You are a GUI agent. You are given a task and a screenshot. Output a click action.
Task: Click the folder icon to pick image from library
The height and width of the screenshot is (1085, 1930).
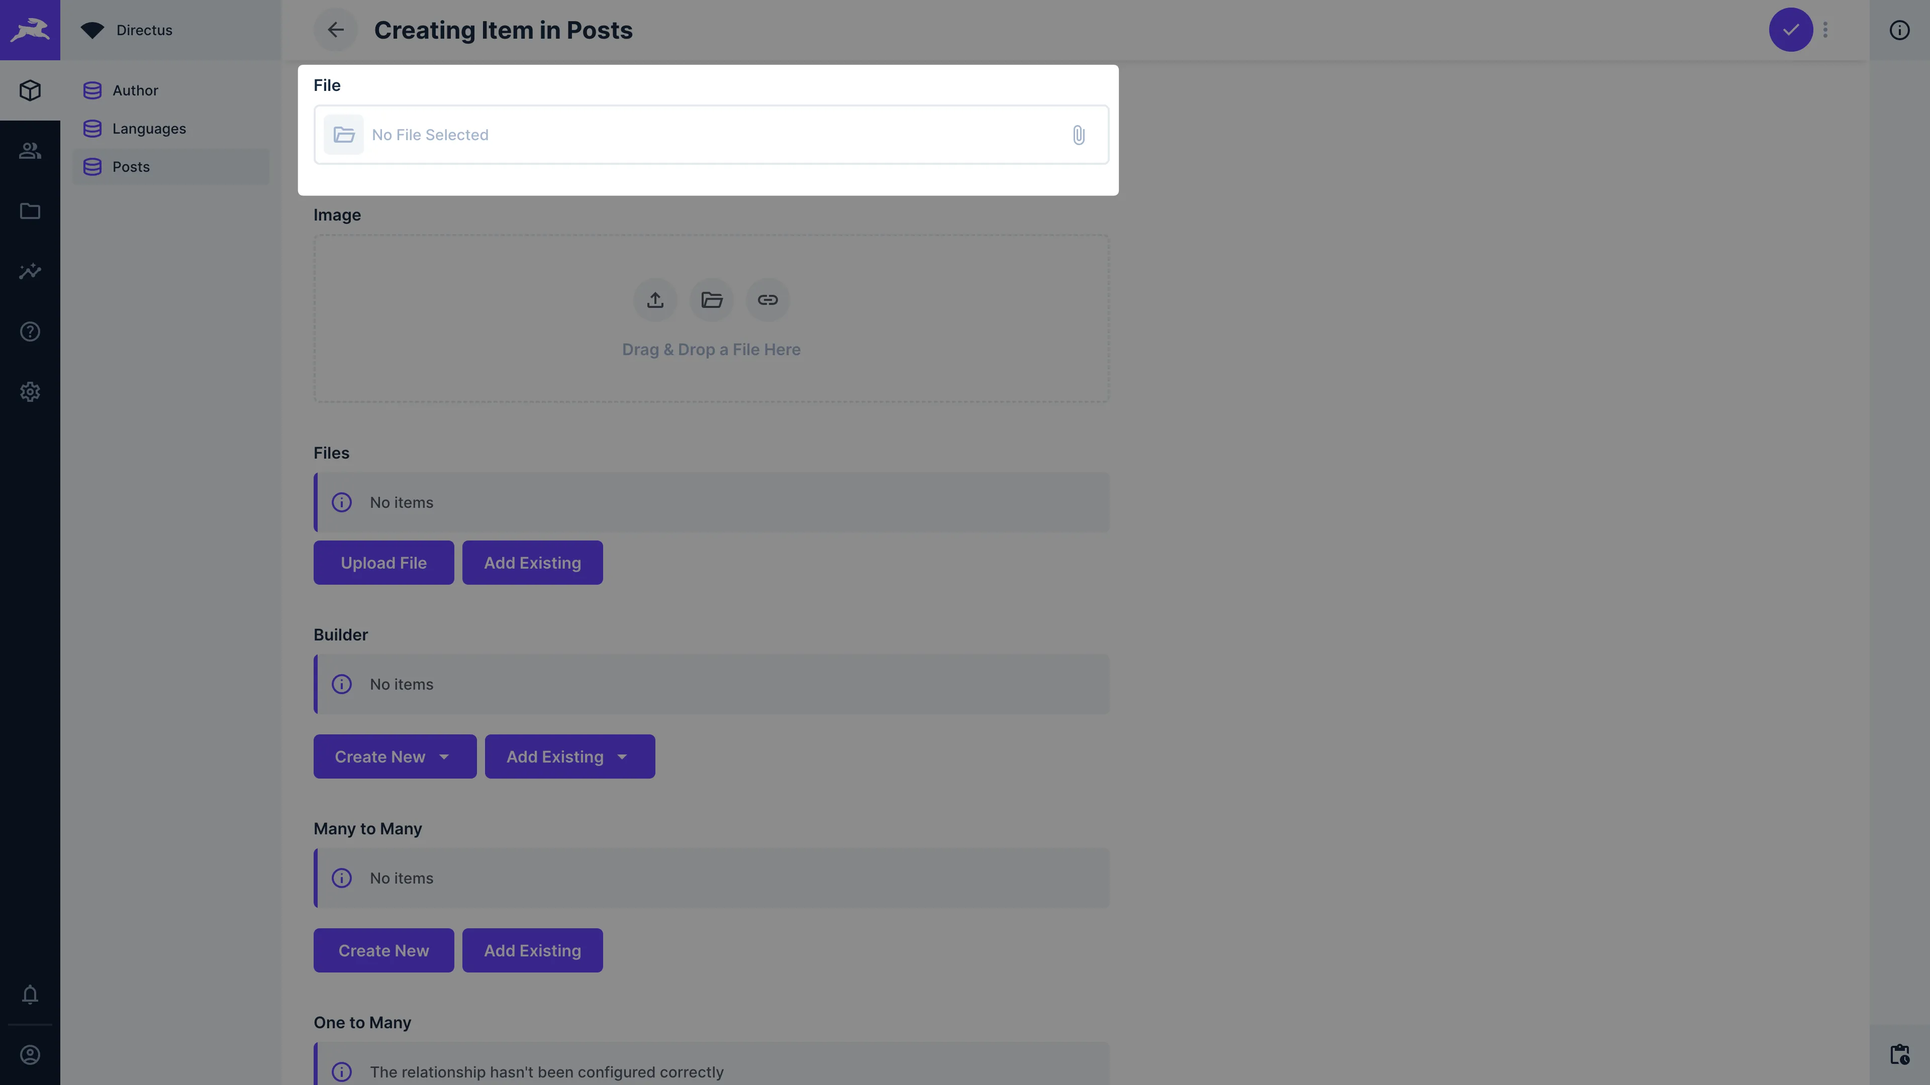[x=711, y=299]
